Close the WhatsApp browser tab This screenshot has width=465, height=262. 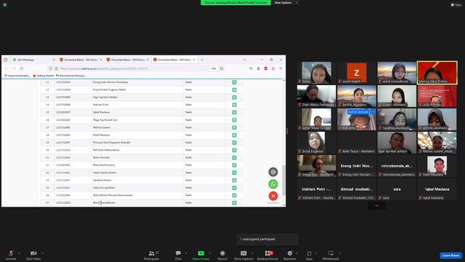click(54, 60)
